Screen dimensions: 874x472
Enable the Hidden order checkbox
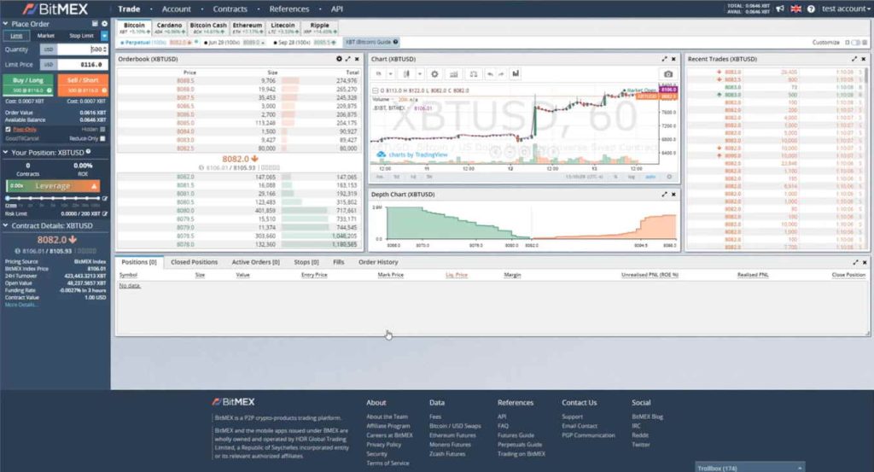coord(102,129)
